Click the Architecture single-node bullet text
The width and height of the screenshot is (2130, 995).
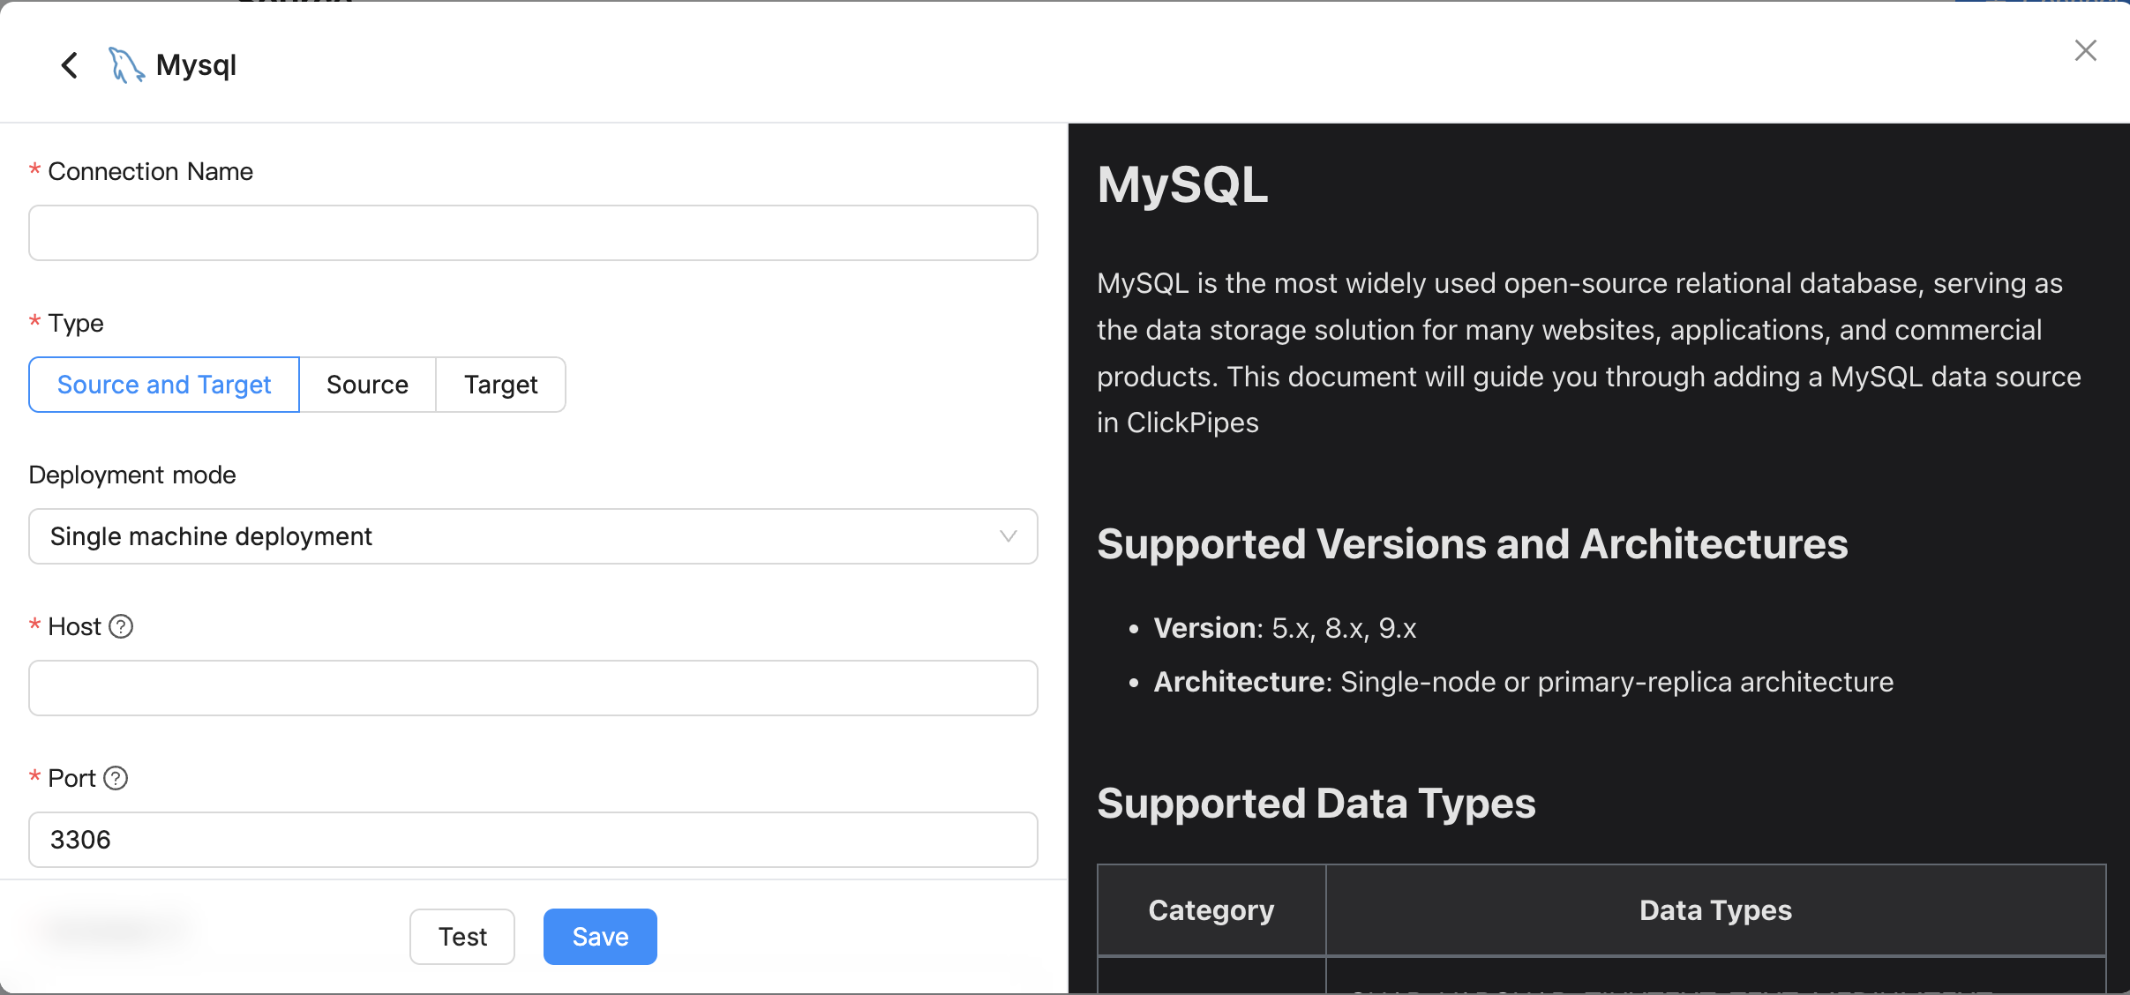pos(1524,682)
